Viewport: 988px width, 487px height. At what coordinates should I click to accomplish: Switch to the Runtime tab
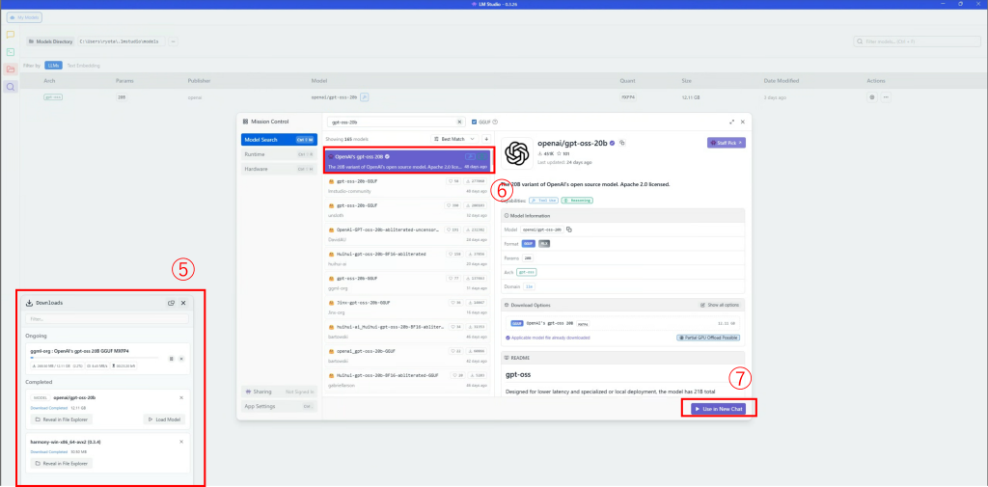[x=279, y=153]
